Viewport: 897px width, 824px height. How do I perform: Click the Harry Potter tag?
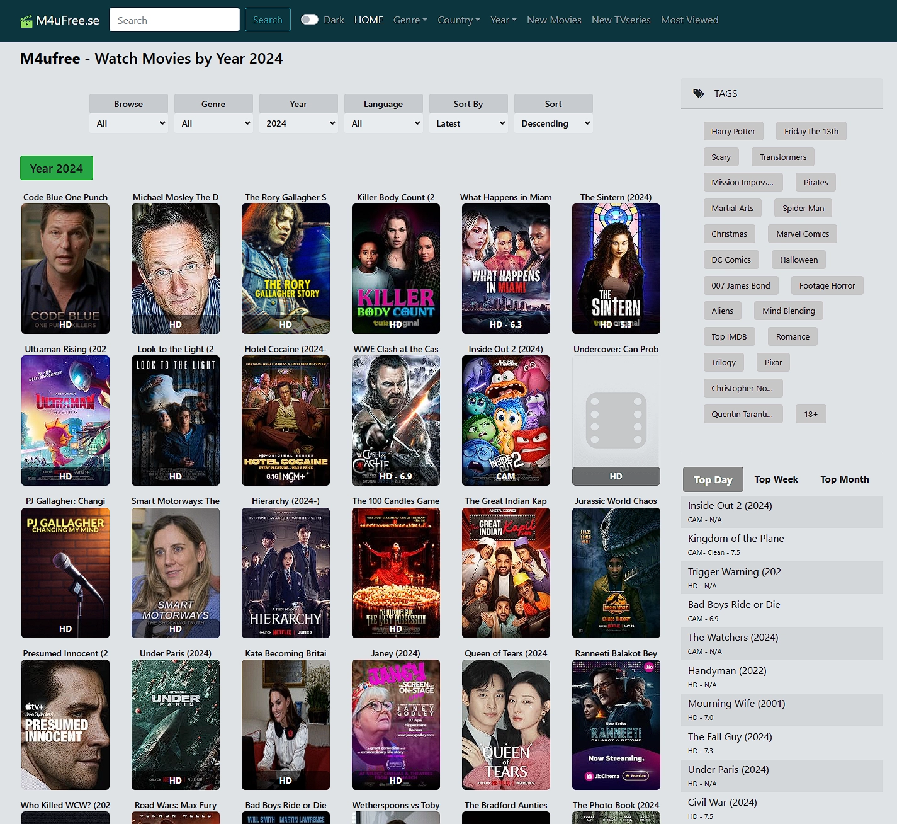(733, 131)
